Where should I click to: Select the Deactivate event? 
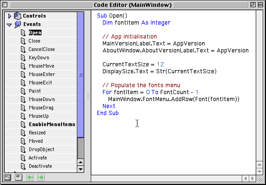pos(41,166)
